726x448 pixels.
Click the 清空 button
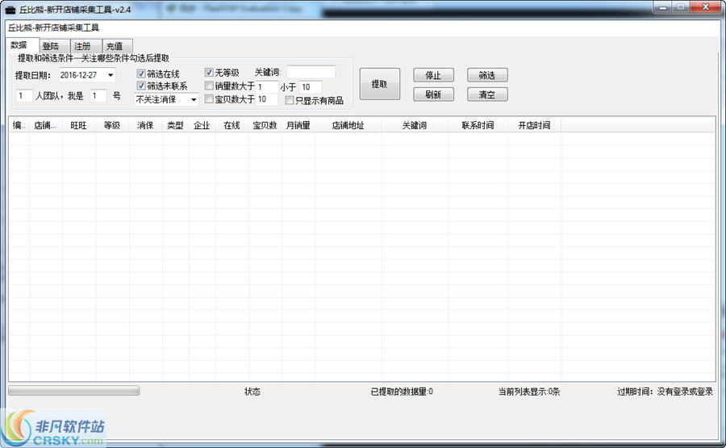click(487, 94)
